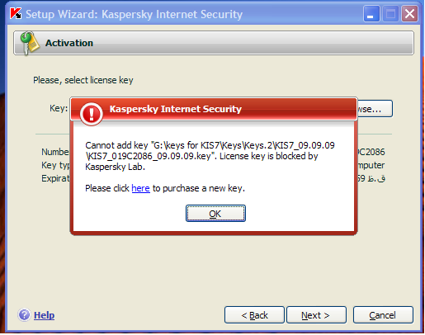Confirm the error dialog with OK
425x335 pixels.
215,214
